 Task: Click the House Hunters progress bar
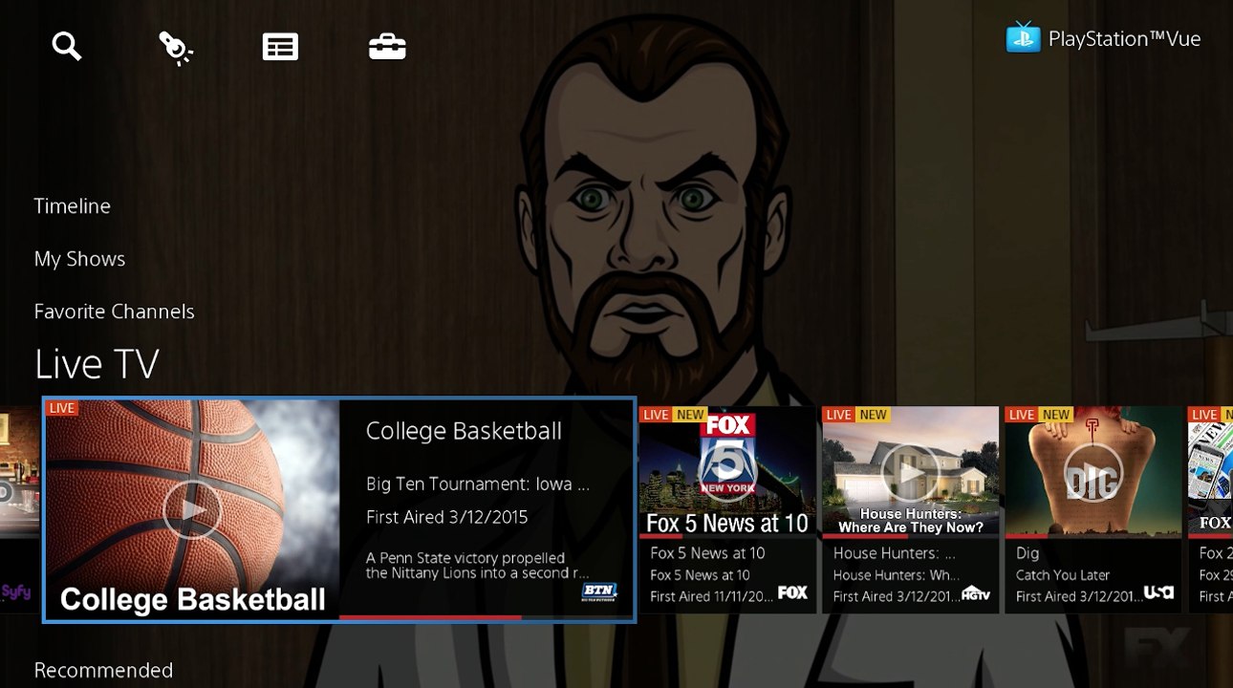910,536
